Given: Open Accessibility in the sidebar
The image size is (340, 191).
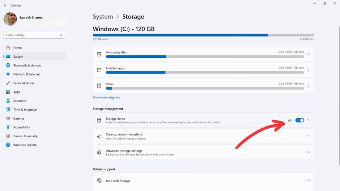Looking at the screenshot, I should 21,127.
